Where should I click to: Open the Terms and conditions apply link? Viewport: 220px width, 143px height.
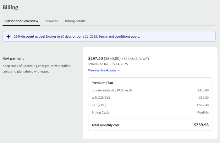click(x=119, y=36)
